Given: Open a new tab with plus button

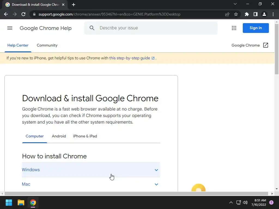Looking at the screenshot, I should 74,5.
